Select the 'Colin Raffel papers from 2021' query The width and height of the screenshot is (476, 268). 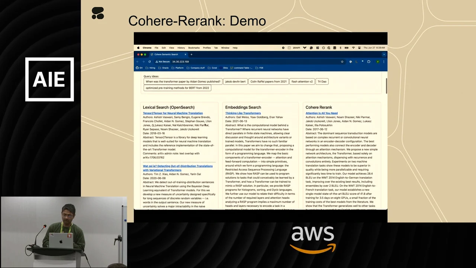point(268,82)
